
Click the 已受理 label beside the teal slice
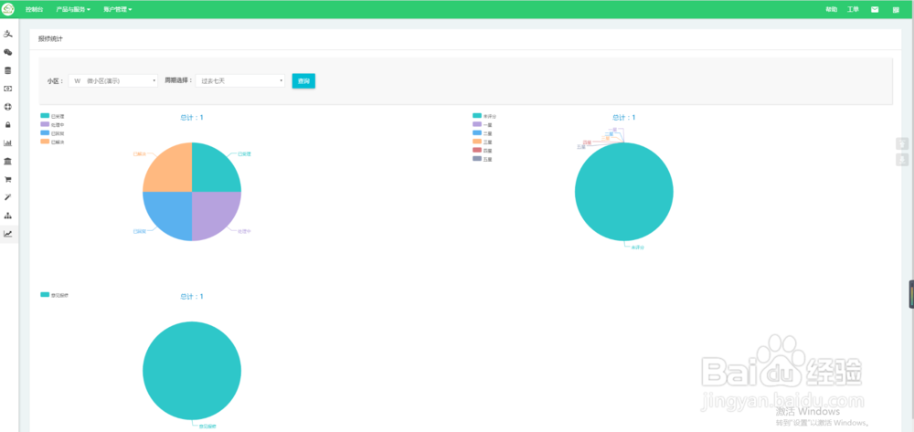pos(244,153)
